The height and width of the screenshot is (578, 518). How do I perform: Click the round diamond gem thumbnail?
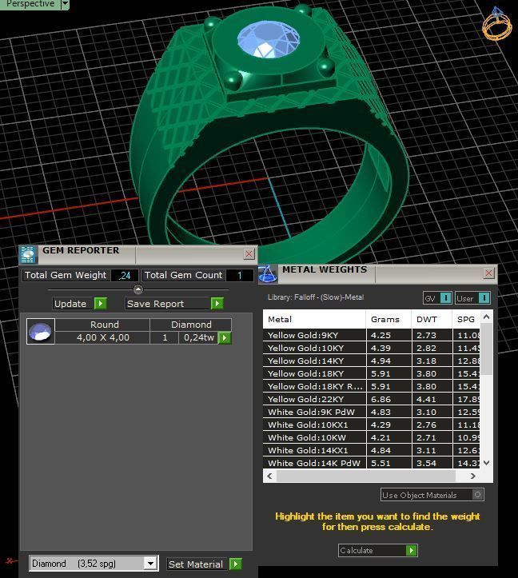[x=41, y=332]
